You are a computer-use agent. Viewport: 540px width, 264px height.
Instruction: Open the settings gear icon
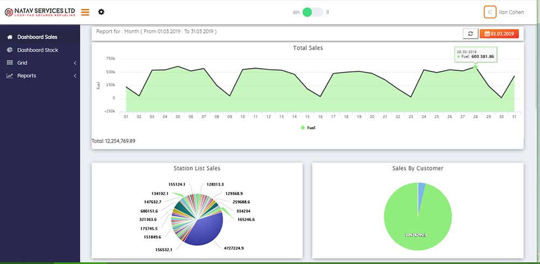101,12
